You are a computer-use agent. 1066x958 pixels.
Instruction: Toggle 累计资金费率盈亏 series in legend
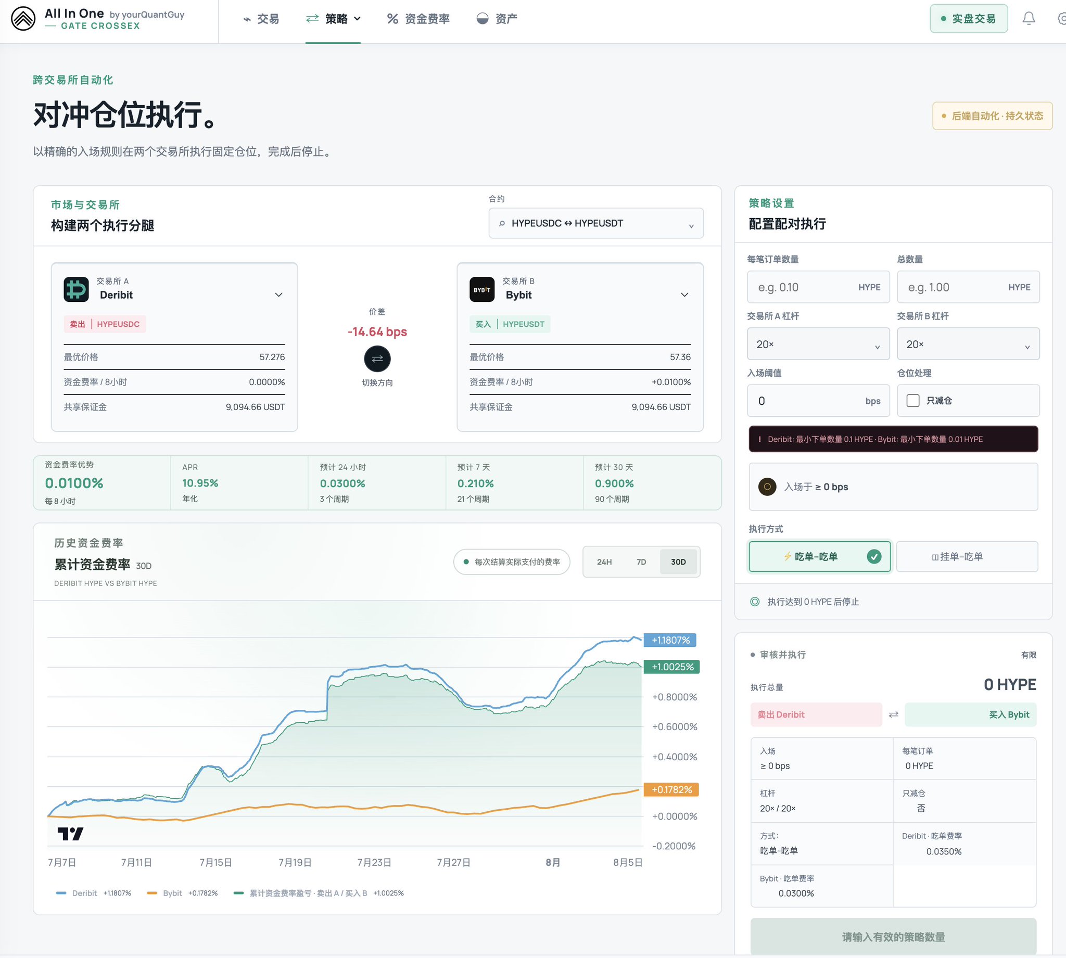point(319,893)
